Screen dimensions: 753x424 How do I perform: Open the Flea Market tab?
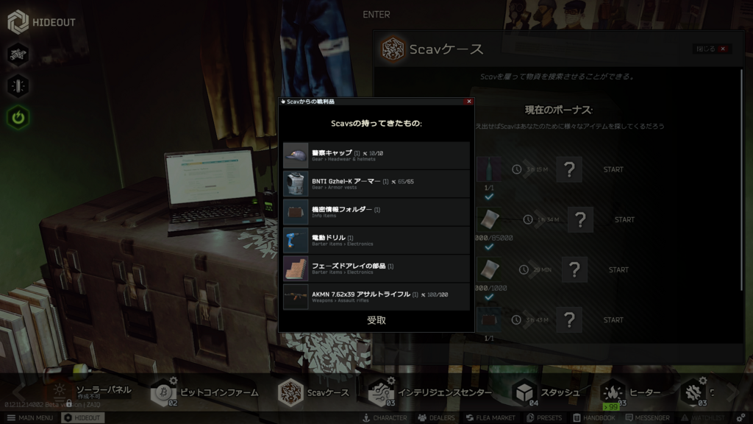click(490, 418)
